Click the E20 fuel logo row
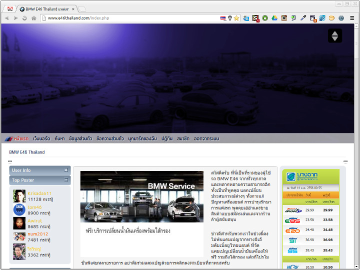The width and height of the screenshot is (360, 270). (x=292, y=230)
